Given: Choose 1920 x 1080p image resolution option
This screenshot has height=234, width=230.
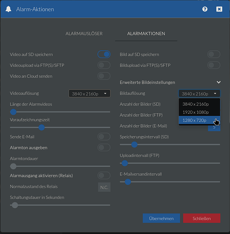Looking at the screenshot, I should coord(200,112).
